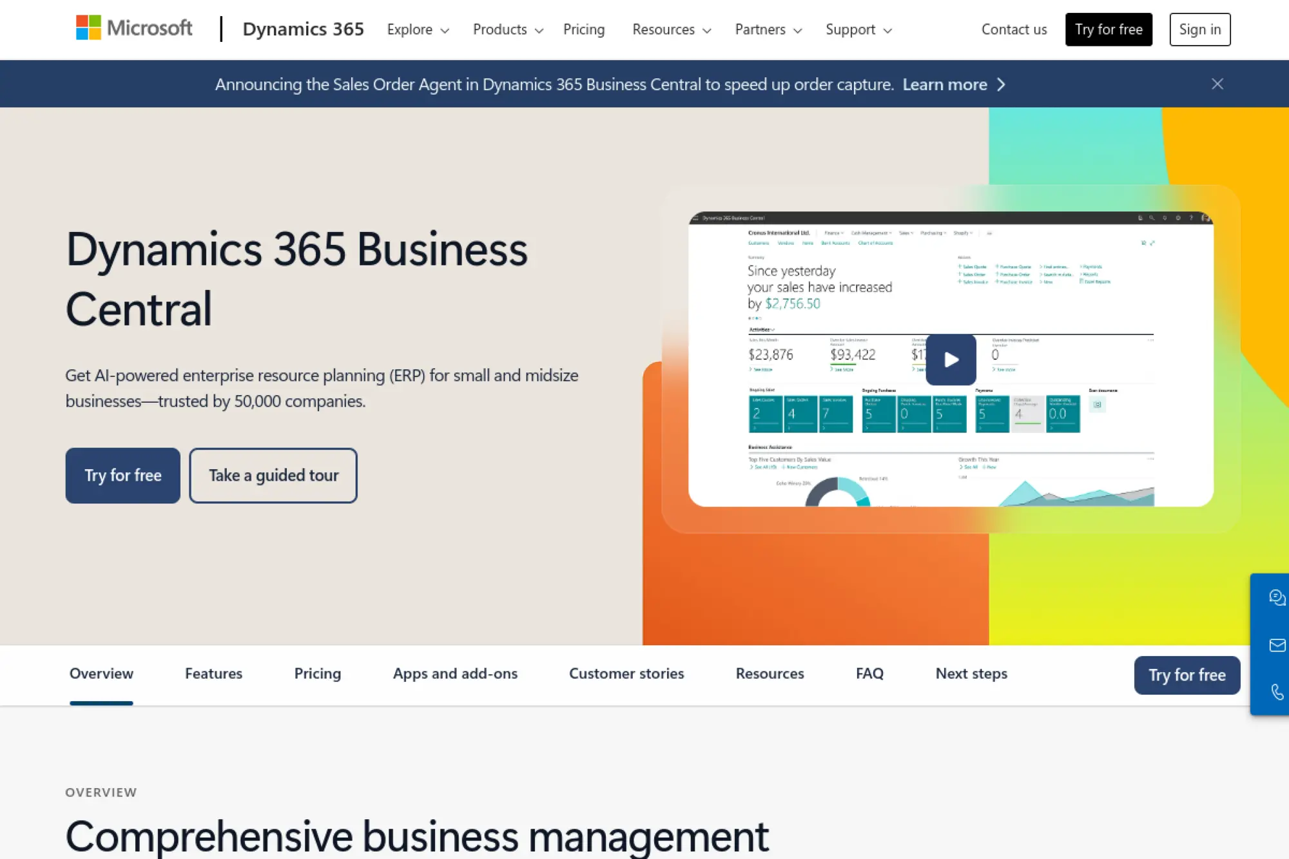Screen dimensions: 1289x859
Task: Click Take a guided tour
Action: (x=273, y=476)
